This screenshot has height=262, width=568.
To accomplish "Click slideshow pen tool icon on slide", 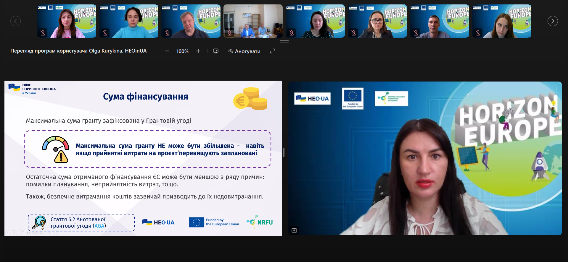I will pos(21,233).
